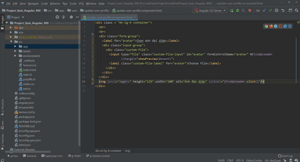This screenshot has width=300, height=162.
Task: Open Project panel settings gear
Action: coord(71,17)
